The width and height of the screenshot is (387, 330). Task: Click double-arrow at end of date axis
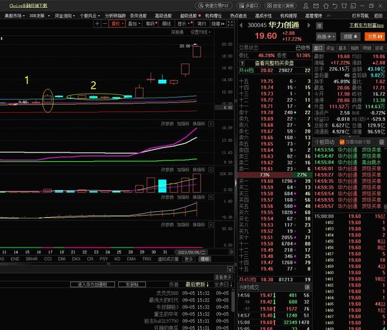click(x=231, y=252)
